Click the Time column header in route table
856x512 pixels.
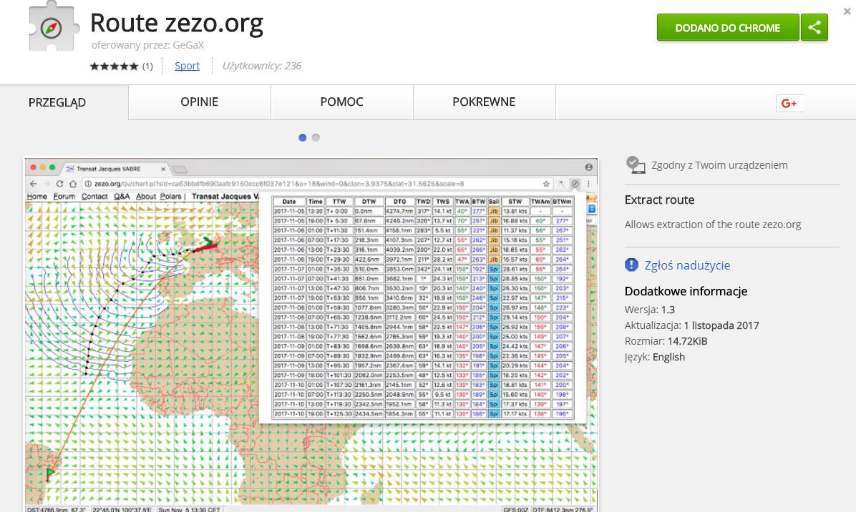[x=316, y=202]
